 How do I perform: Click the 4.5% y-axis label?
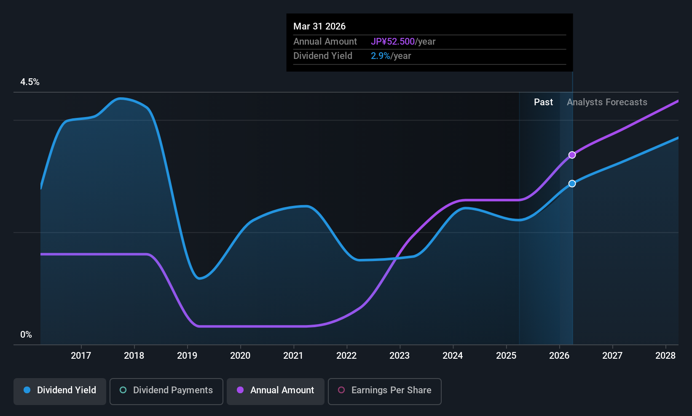pyautogui.click(x=30, y=82)
